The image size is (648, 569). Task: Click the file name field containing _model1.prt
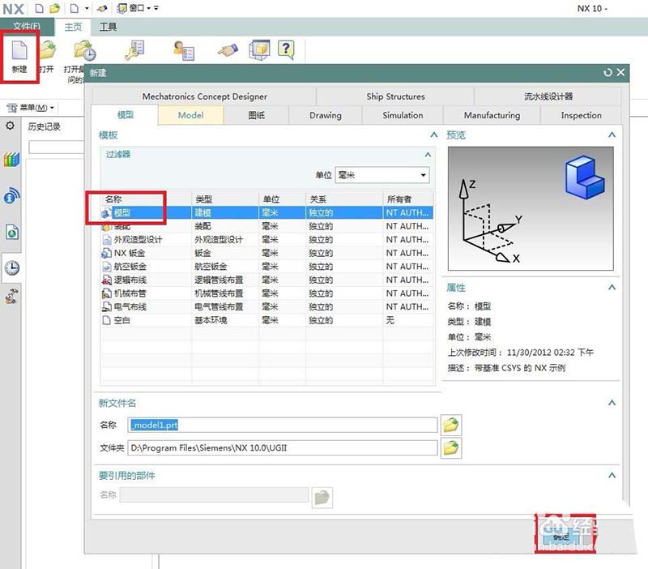[282, 425]
